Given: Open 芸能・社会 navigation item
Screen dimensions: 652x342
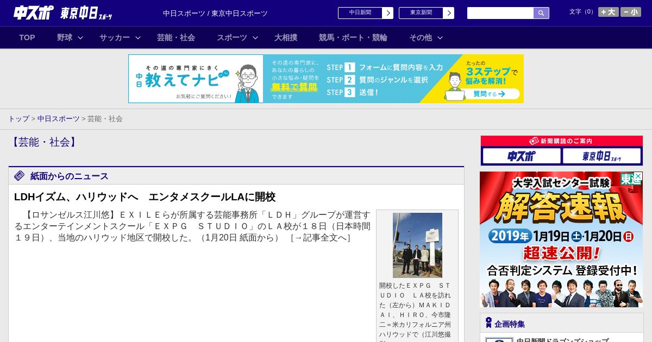Looking at the screenshot, I should point(176,37).
